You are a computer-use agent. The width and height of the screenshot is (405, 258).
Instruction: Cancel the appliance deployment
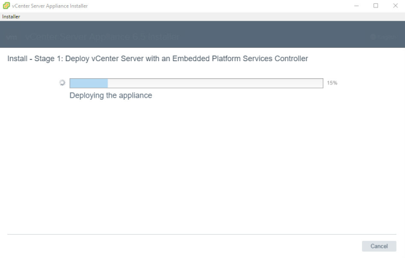pyautogui.click(x=379, y=246)
